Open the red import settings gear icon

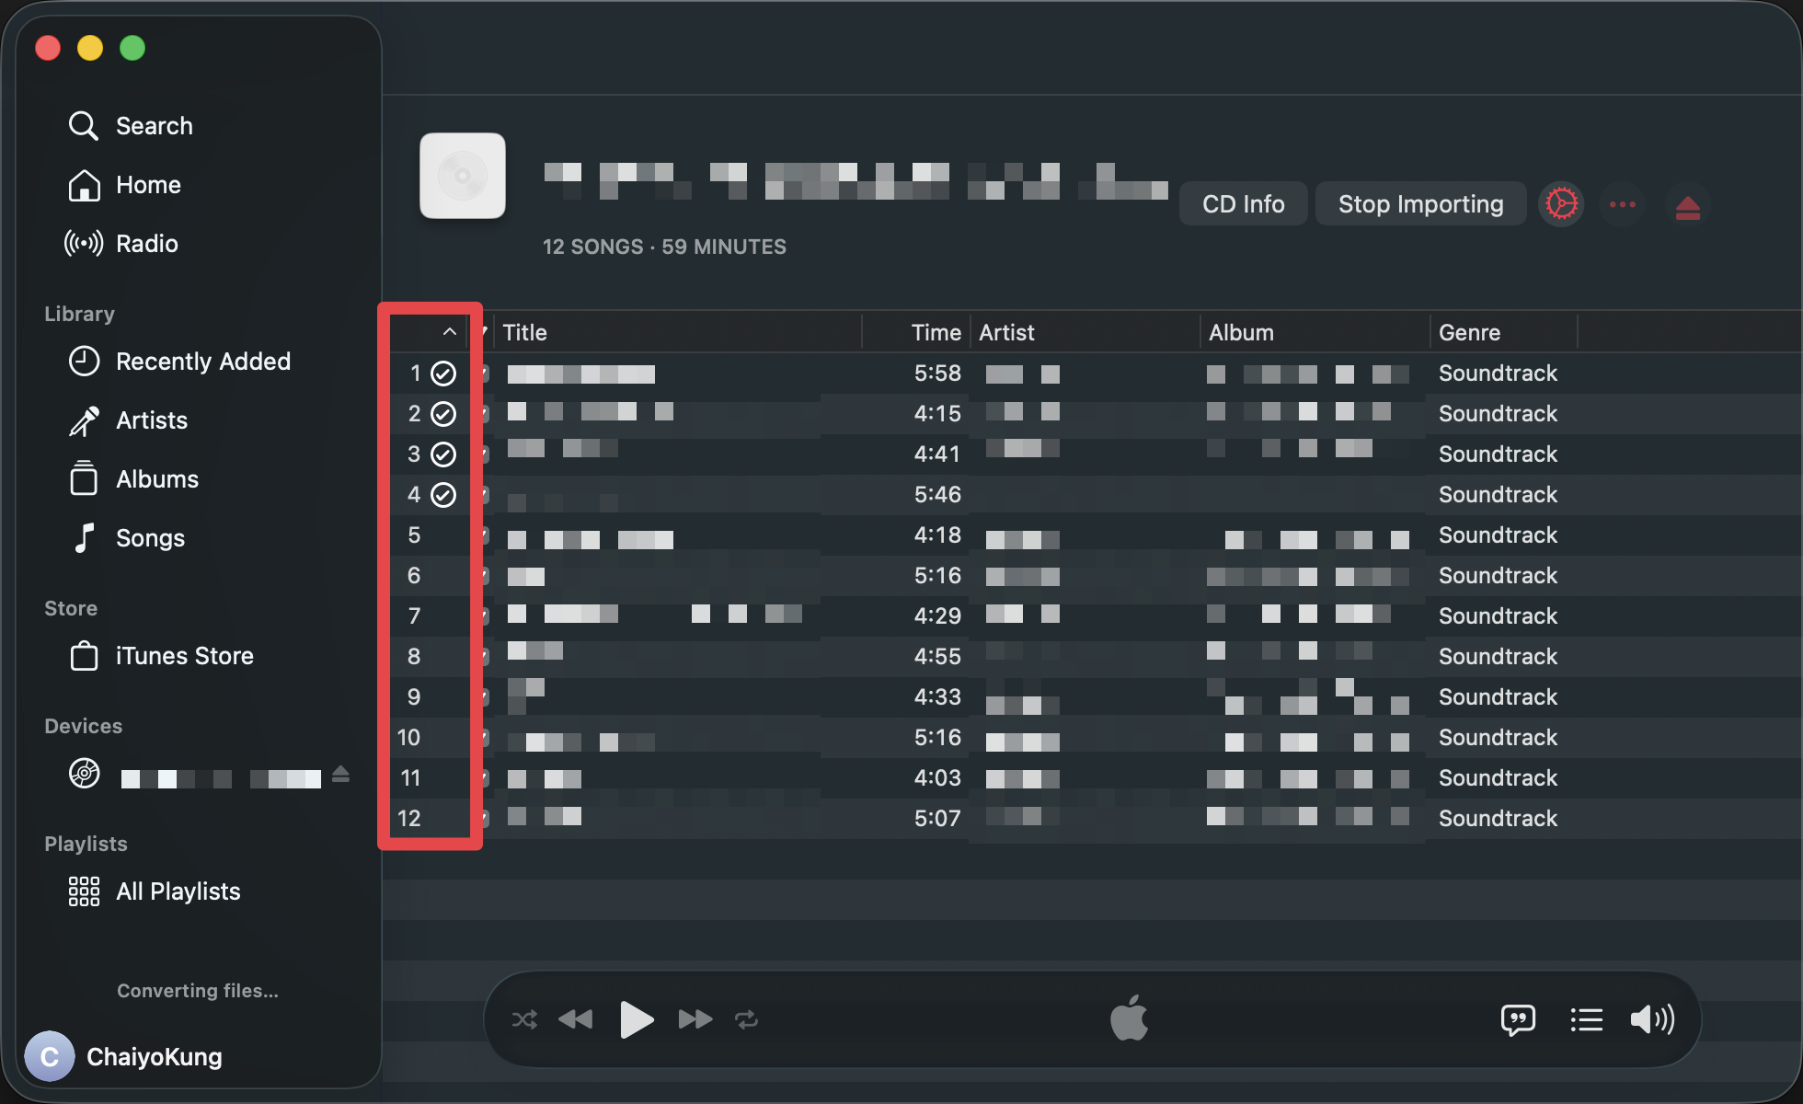pyautogui.click(x=1561, y=204)
